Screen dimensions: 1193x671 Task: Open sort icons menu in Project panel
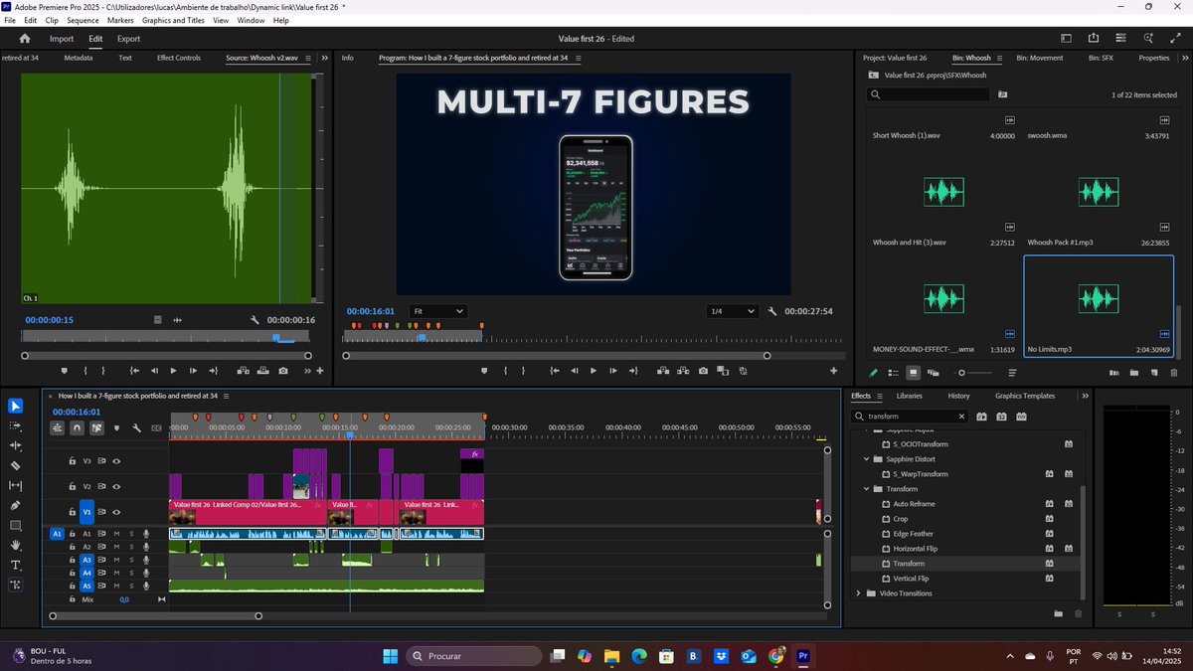click(1012, 373)
